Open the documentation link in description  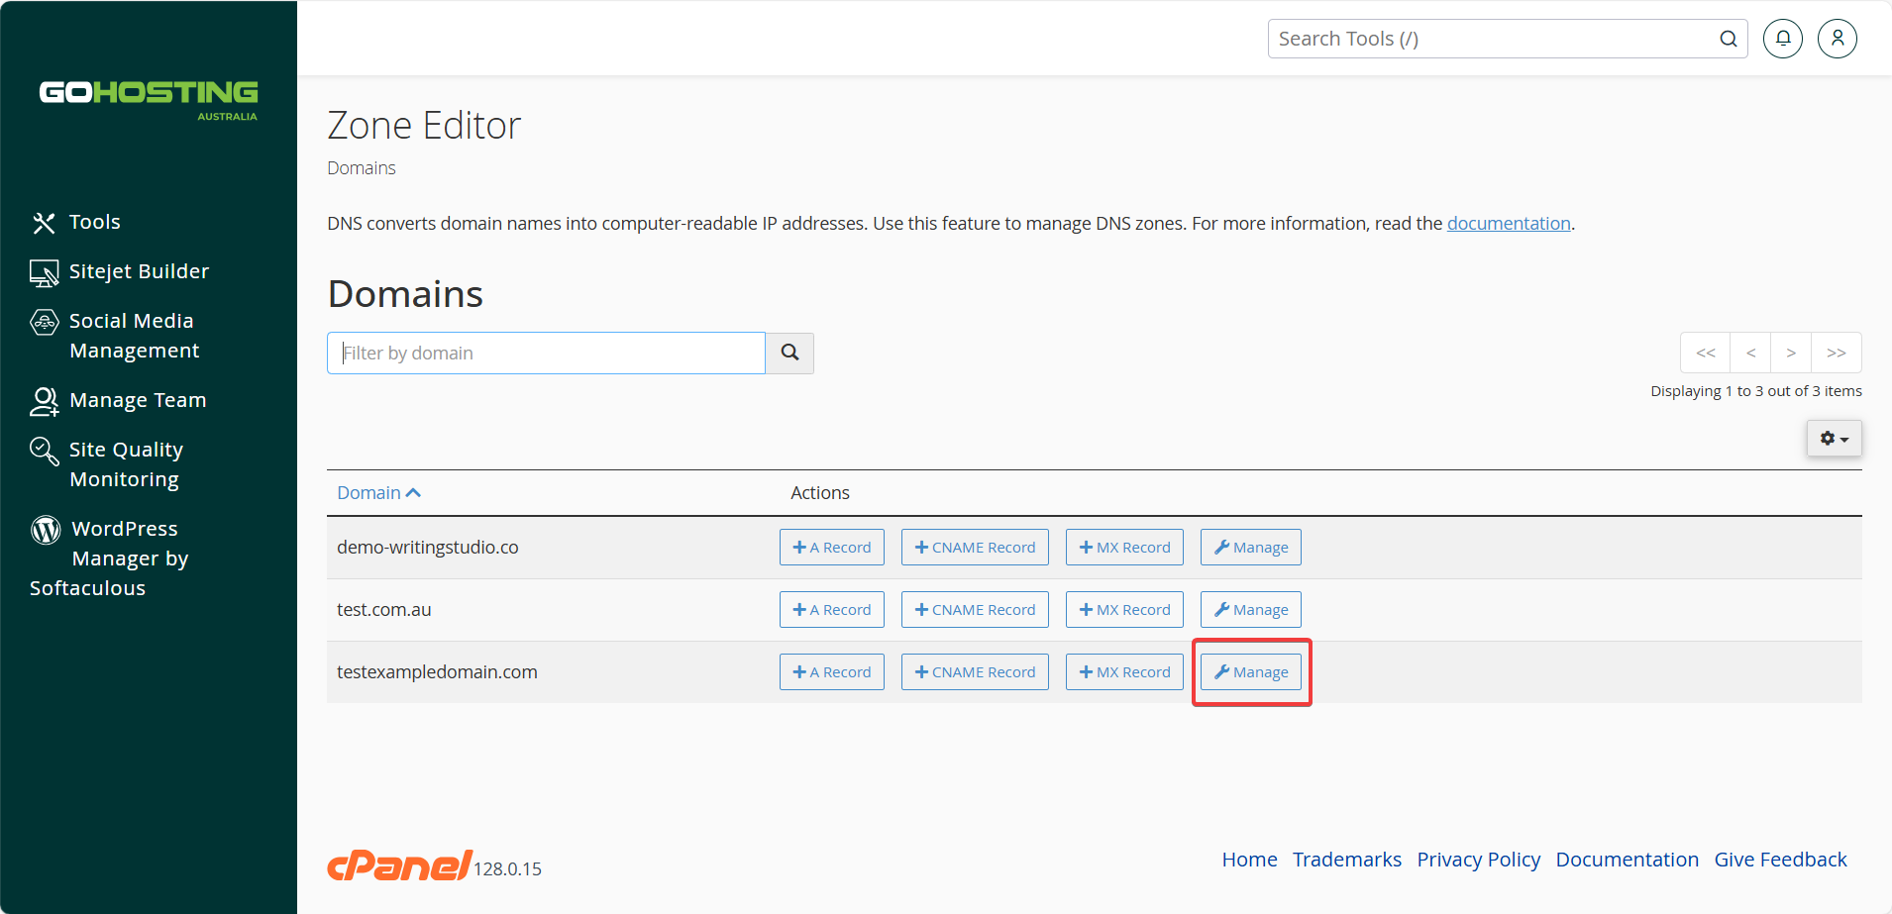pyautogui.click(x=1509, y=224)
